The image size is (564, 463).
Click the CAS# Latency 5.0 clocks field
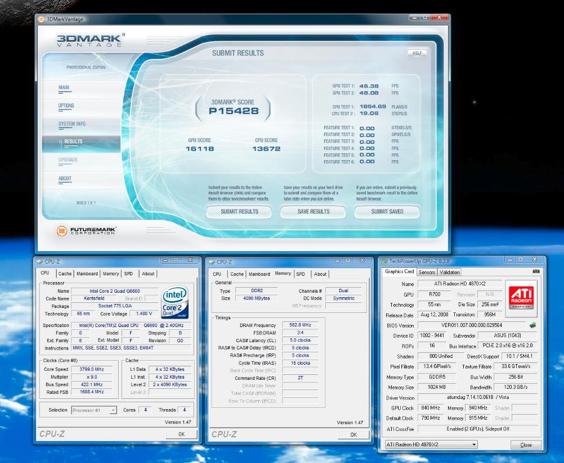(x=300, y=340)
